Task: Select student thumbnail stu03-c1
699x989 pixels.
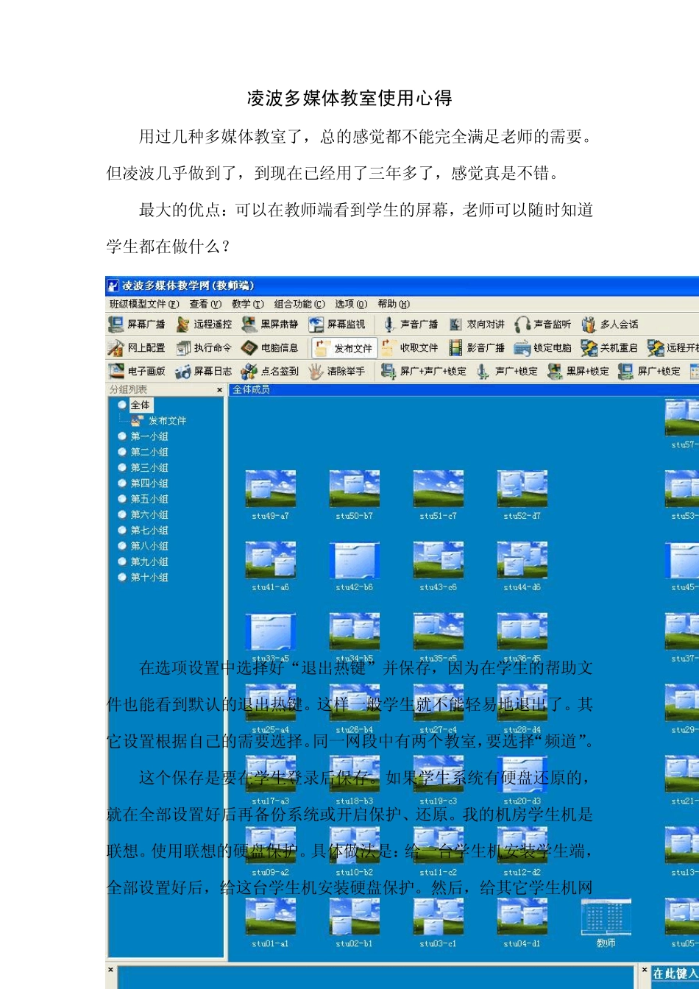Action: pyautogui.click(x=439, y=922)
